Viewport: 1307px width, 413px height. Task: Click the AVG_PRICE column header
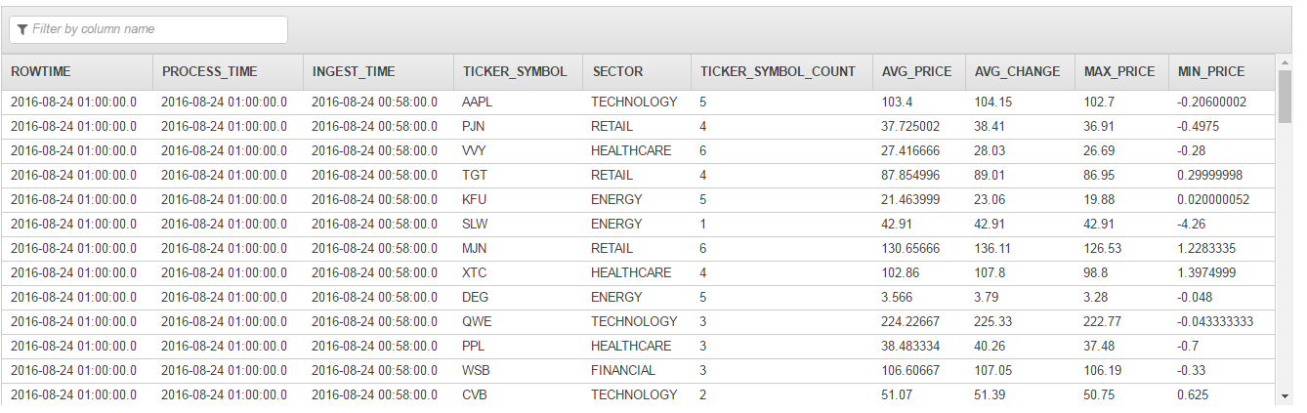pyautogui.click(x=919, y=71)
